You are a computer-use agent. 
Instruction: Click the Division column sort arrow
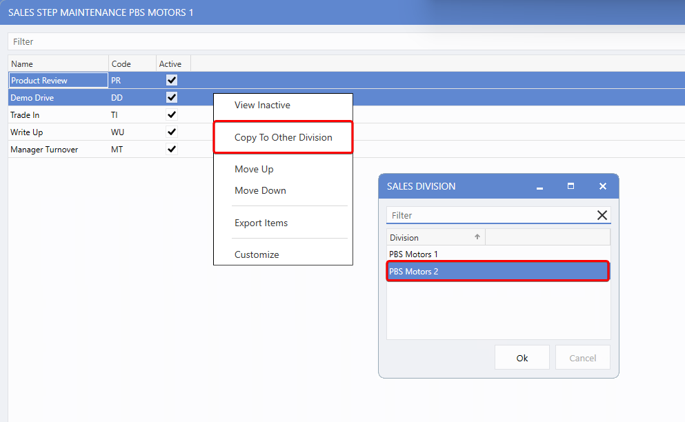pos(477,237)
